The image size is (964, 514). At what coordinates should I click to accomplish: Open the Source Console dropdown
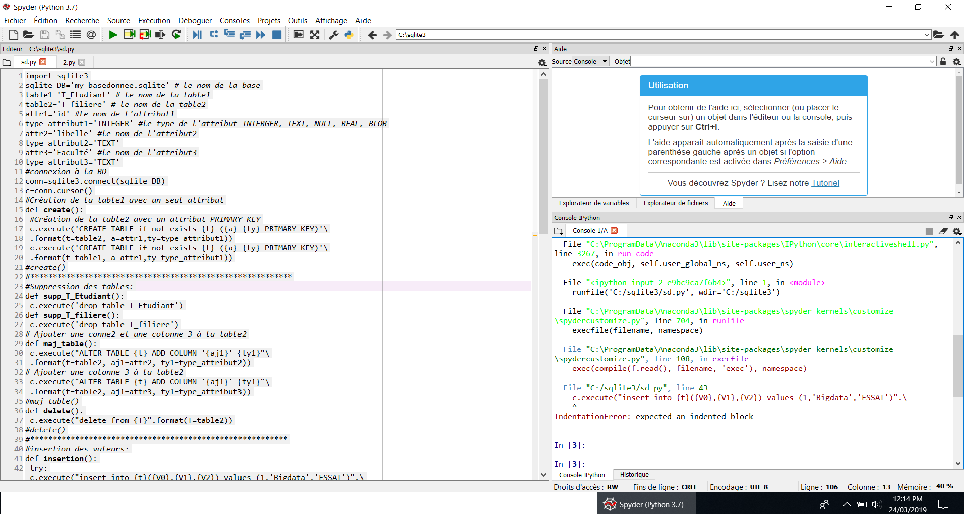[590, 61]
